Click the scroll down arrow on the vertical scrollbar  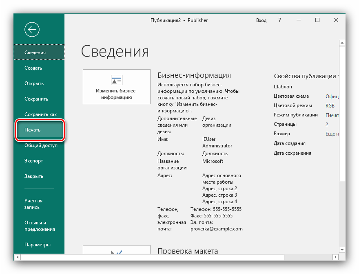[342, 250]
